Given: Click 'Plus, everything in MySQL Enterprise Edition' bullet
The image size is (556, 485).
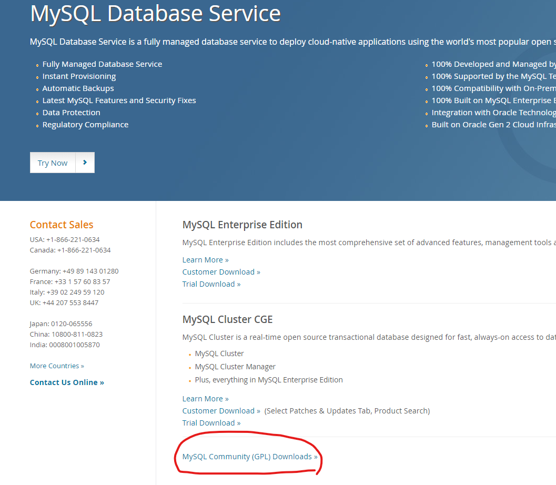Looking at the screenshot, I should tap(269, 380).
